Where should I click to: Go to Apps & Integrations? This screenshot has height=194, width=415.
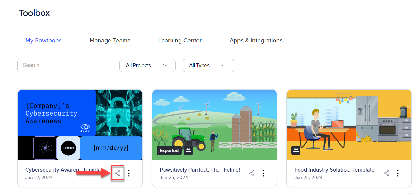(256, 40)
